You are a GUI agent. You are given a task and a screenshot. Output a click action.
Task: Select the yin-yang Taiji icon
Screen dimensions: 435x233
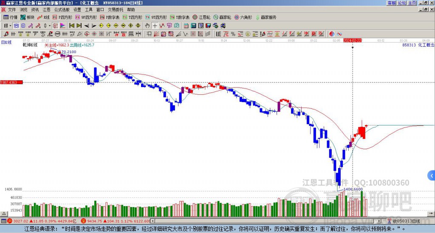tap(332, 34)
